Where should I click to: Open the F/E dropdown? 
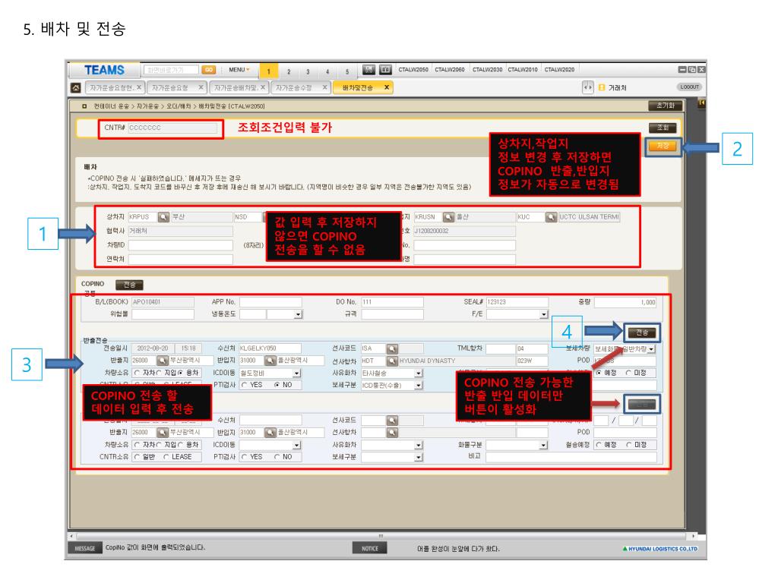click(x=544, y=314)
